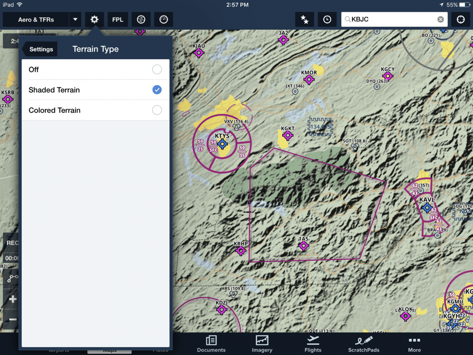Expand the Aero & TFRs layer dropdown
The image size is (473, 355).
[x=75, y=19]
